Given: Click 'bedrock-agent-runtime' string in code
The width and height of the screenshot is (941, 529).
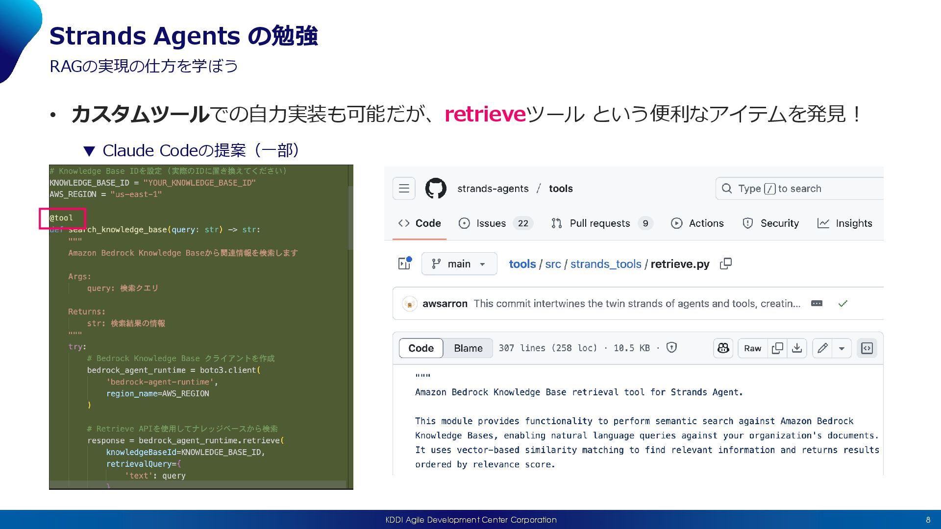Looking at the screenshot, I should point(160,382).
